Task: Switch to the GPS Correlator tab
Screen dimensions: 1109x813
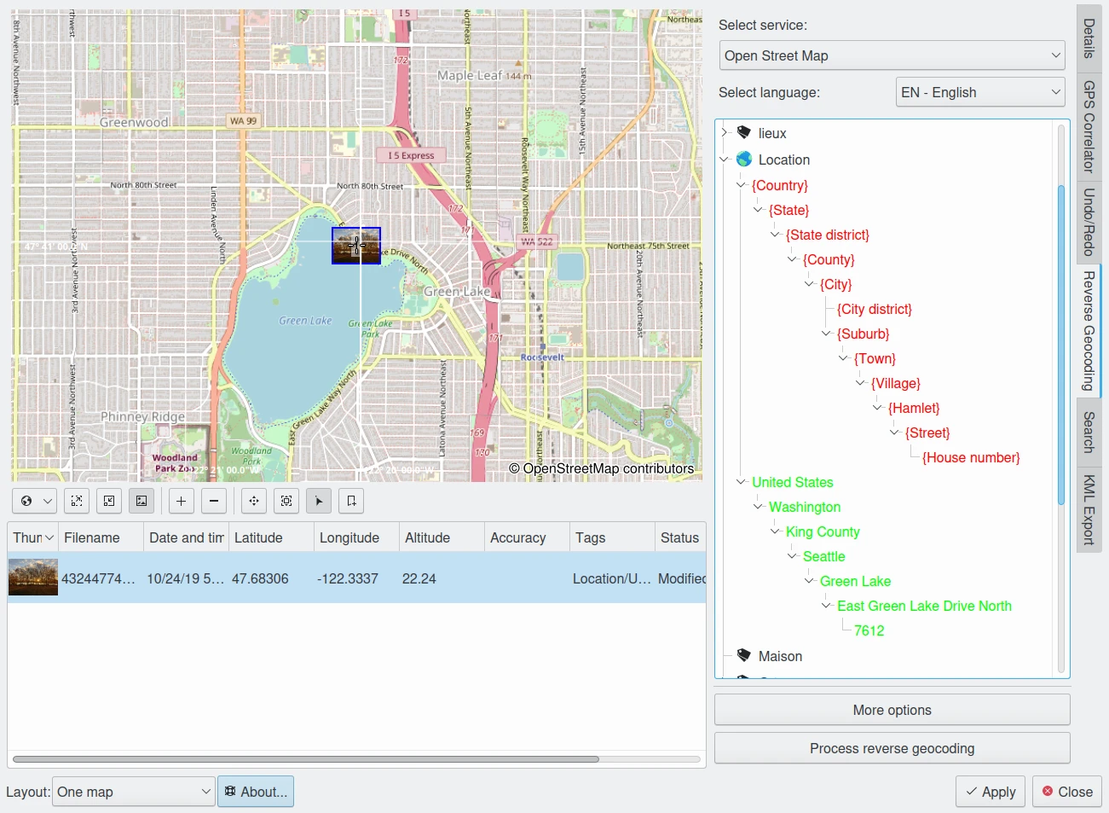Action: (1089, 126)
